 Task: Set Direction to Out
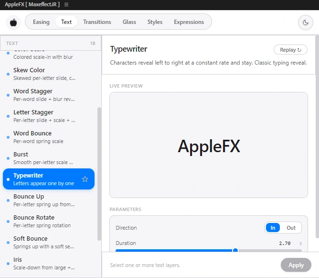(x=291, y=228)
